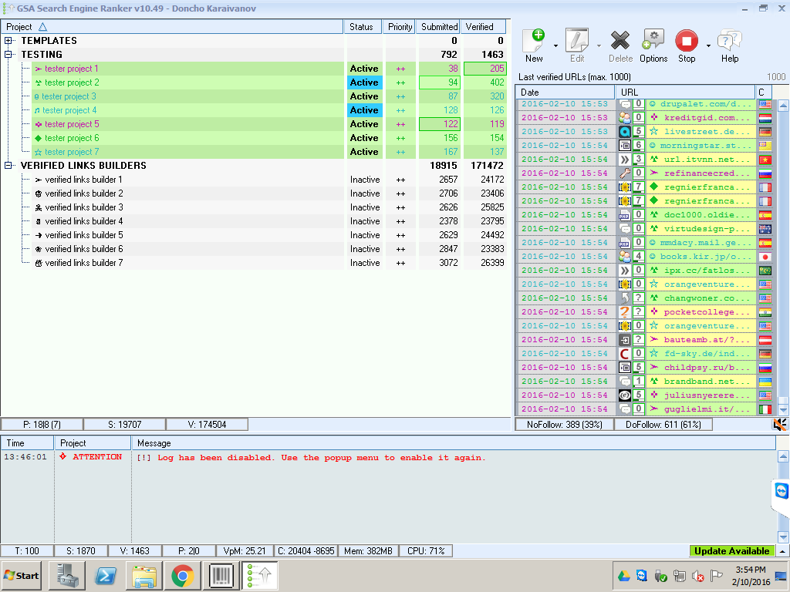Select tester project 1 in the tree

(x=72, y=69)
